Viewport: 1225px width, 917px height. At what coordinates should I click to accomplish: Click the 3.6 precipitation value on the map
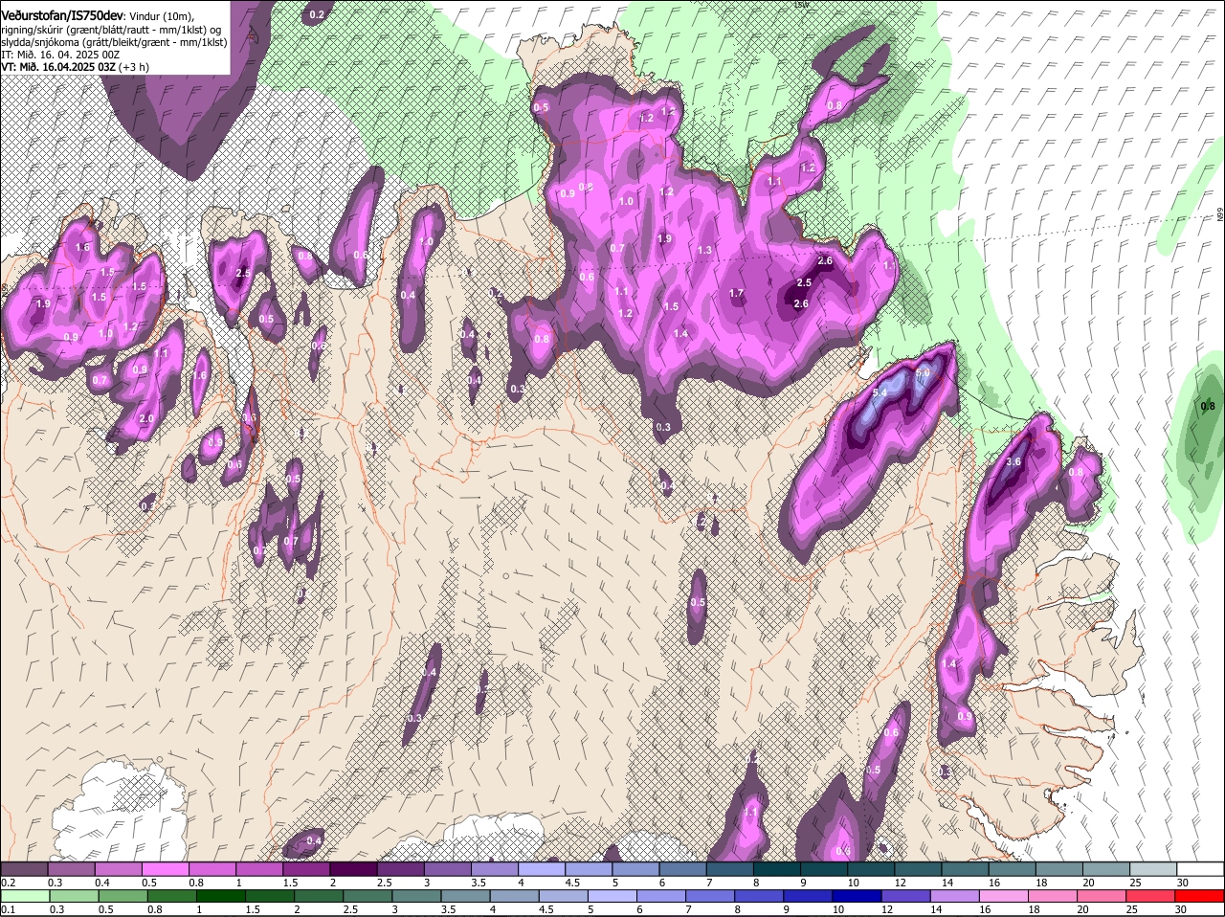coord(1014,461)
